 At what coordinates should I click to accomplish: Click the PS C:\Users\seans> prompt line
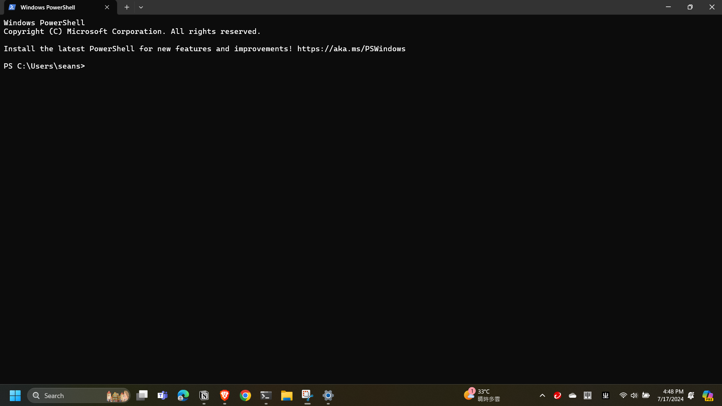click(x=44, y=66)
